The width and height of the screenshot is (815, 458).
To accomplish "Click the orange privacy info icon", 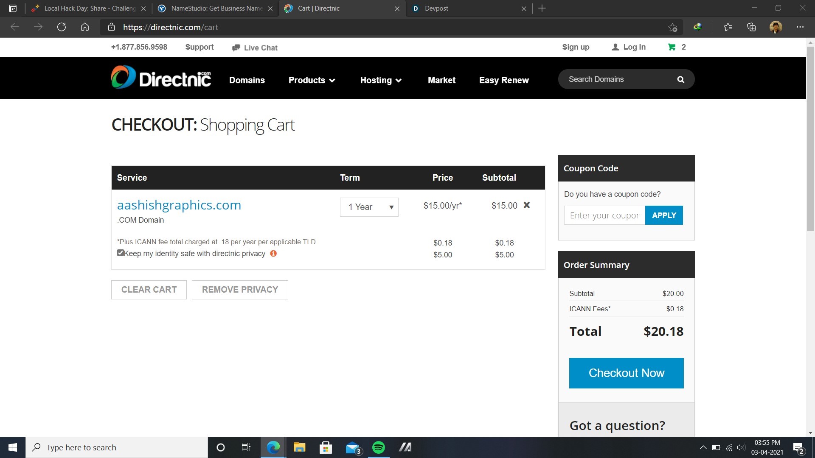I will tap(273, 254).
